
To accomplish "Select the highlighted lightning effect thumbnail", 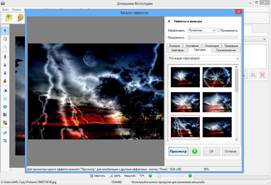I will 185,127.
